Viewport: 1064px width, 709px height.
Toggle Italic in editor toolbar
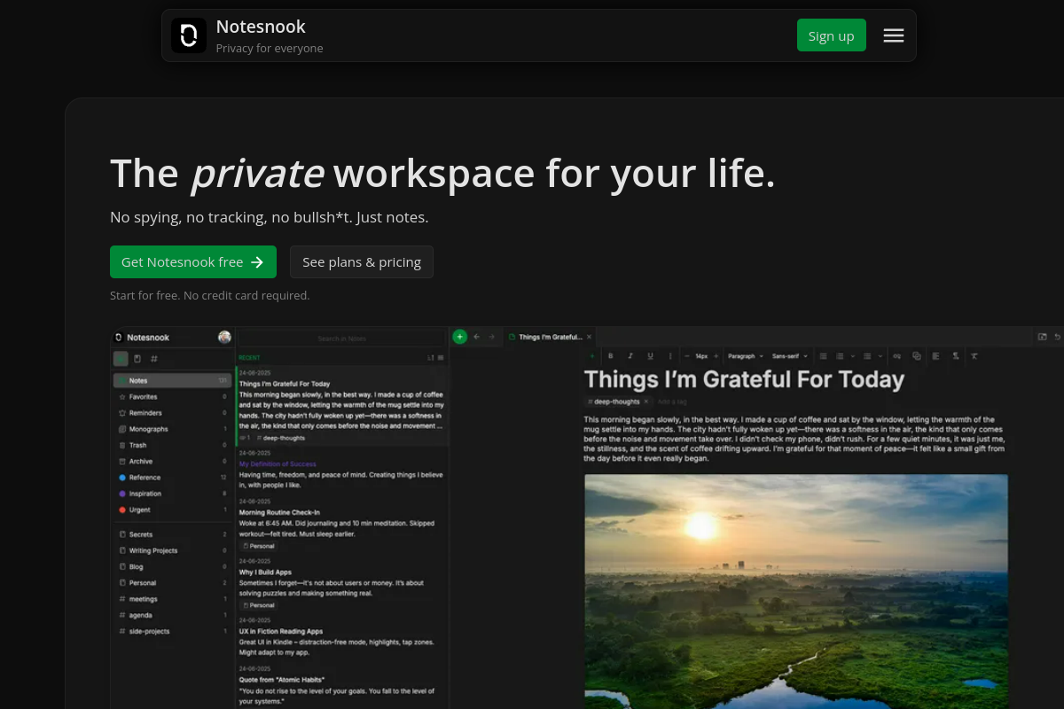(x=630, y=356)
